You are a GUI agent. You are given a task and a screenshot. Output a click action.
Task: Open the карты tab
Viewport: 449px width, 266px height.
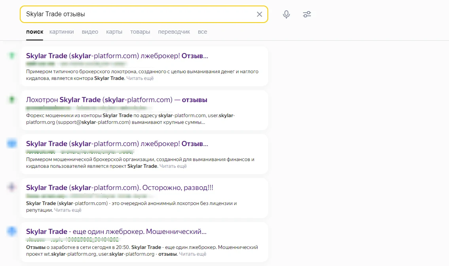click(114, 32)
